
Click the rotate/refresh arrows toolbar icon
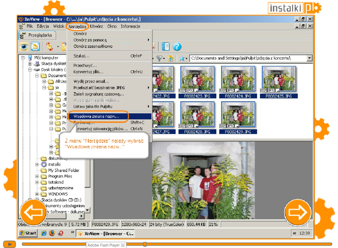point(49,47)
